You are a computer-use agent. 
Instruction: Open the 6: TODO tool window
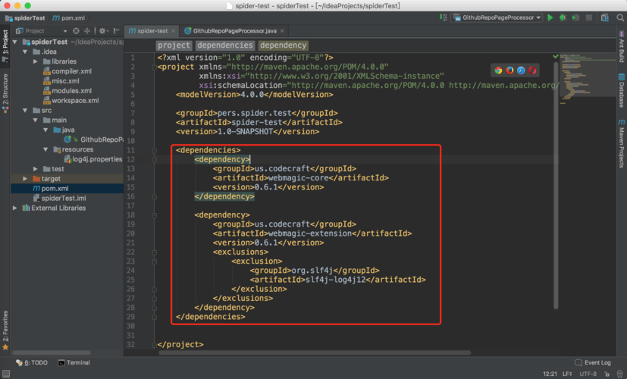point(32,362)
